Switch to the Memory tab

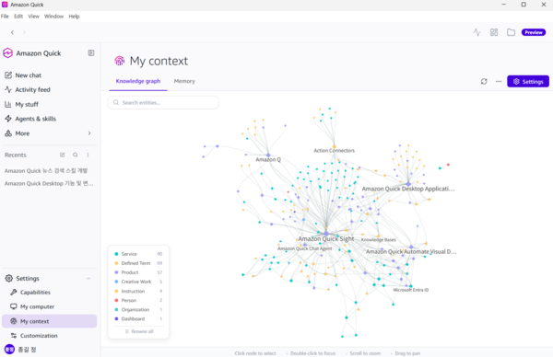point(184,81)
